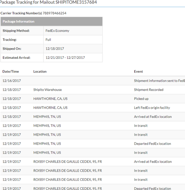The height and width of the screenshot is (190, 185).
Task: Click the Shipped On label
Action: pos(12,49)
